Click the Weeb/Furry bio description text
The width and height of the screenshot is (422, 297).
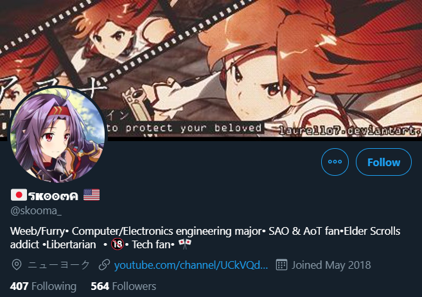point(205,238)
